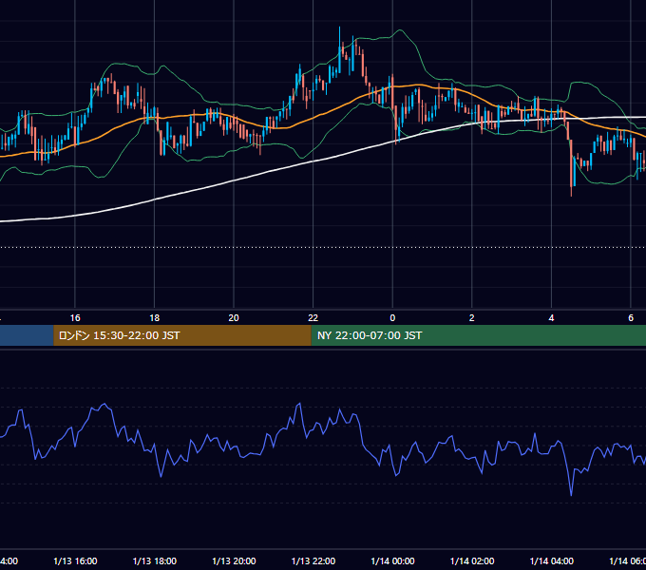Click the time axis label 0

(x=392, y=318)
